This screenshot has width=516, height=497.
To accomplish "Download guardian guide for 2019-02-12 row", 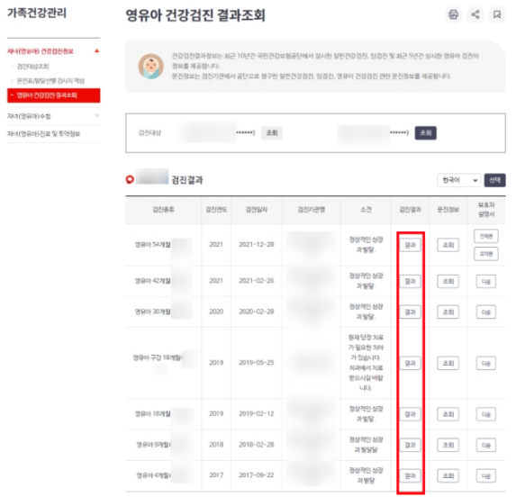I will coord(486,414).
